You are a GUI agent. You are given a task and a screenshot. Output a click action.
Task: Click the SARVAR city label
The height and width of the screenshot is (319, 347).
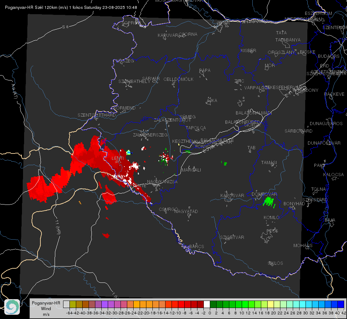click(151, 79)
